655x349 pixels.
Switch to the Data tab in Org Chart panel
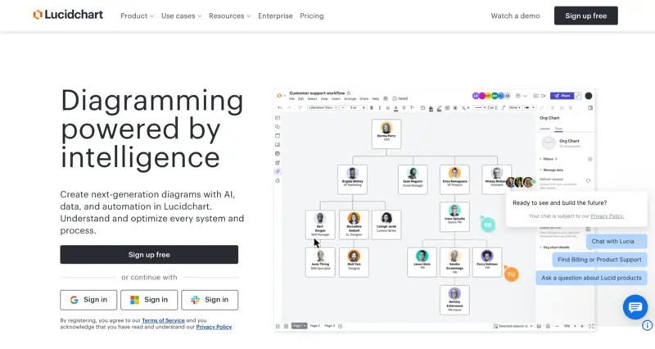pyautogui.click(x=558, y=129)
